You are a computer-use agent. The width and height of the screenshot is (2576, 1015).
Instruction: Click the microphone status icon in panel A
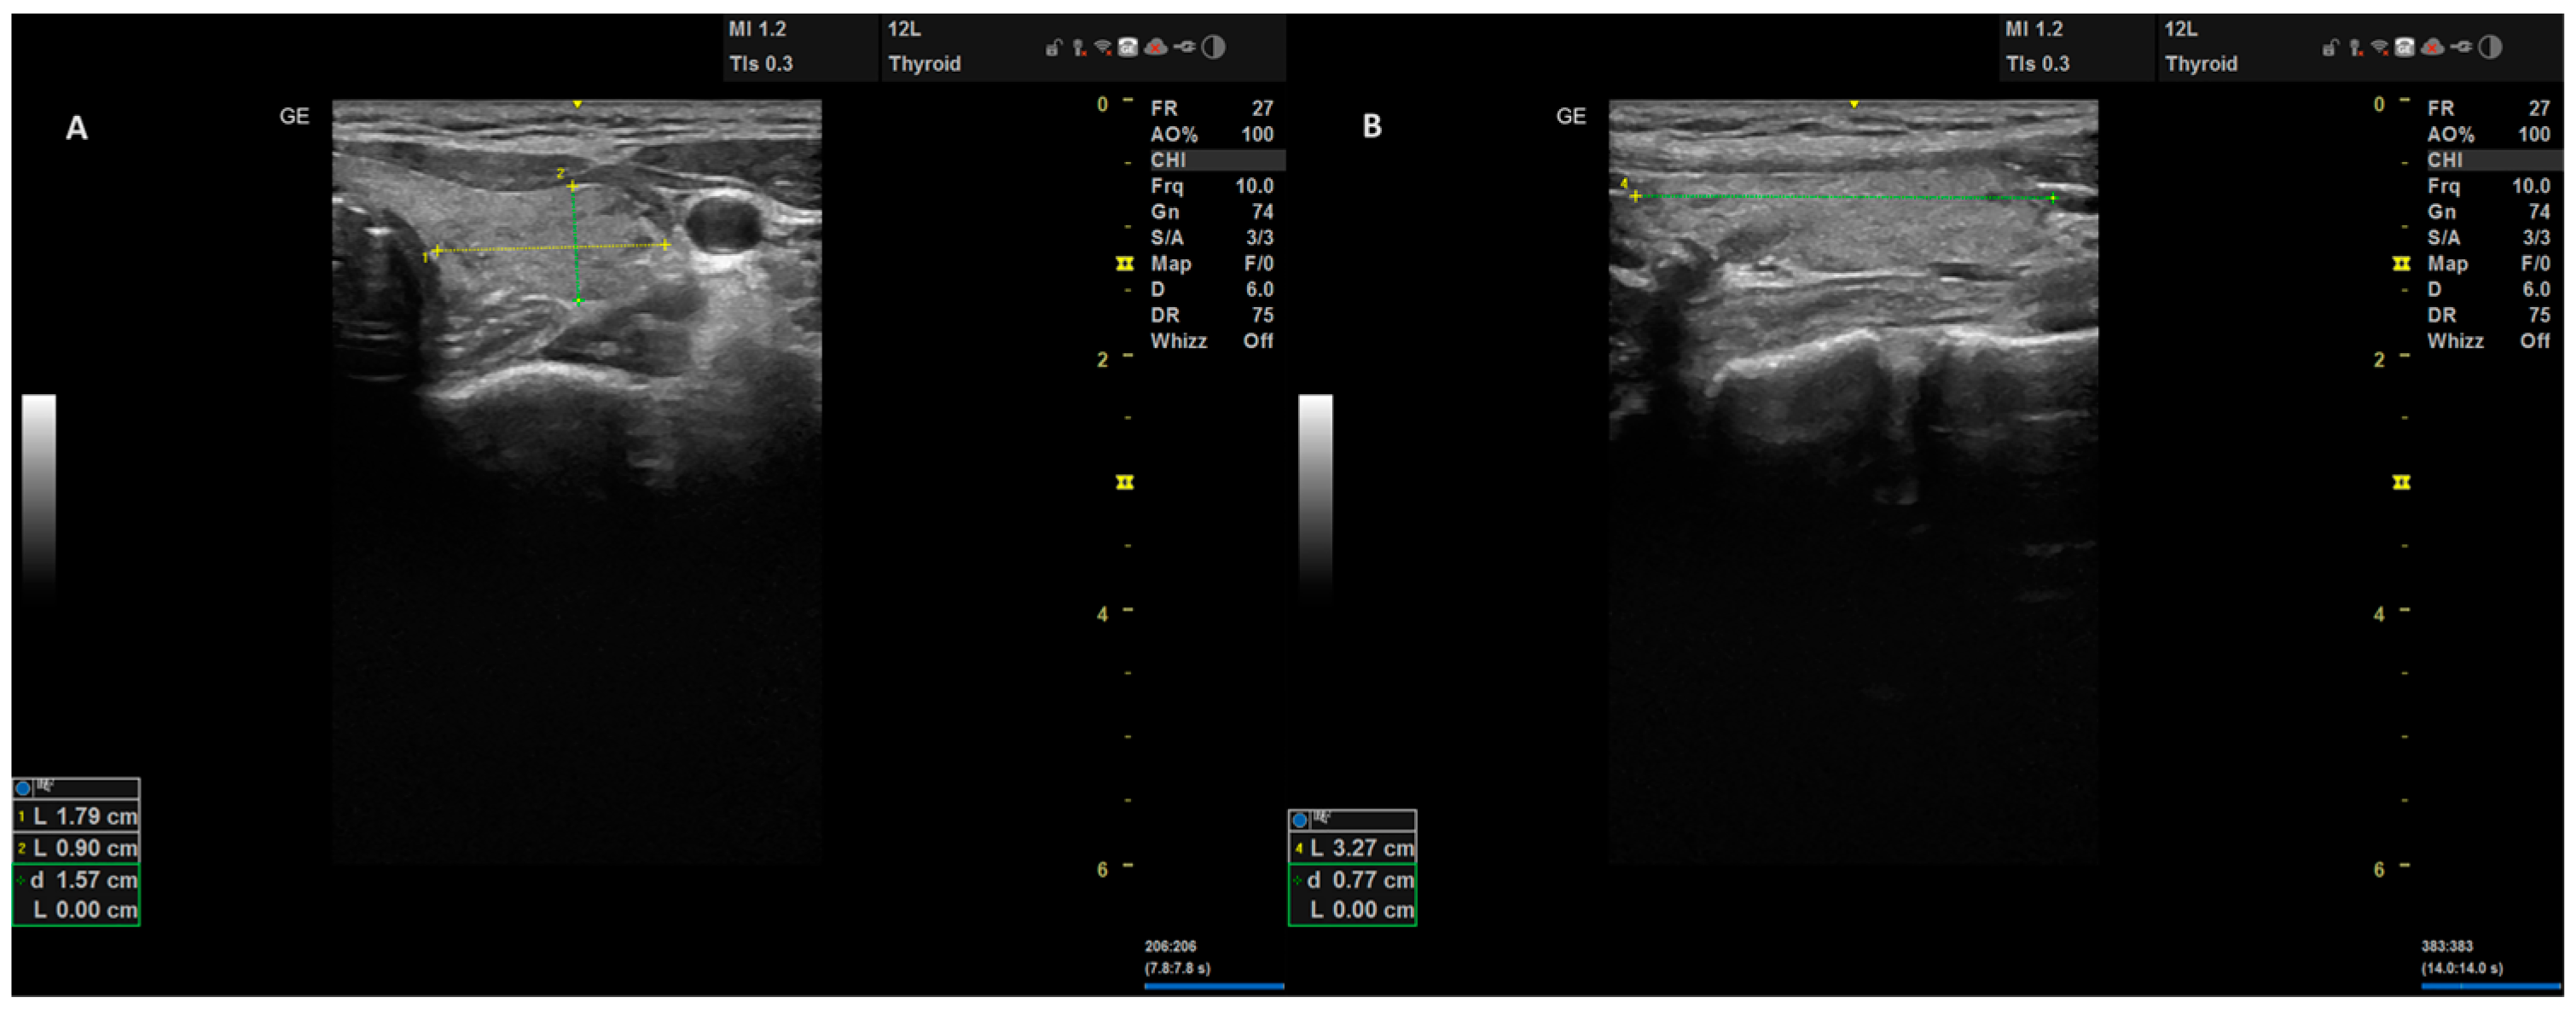[1078, 47]
